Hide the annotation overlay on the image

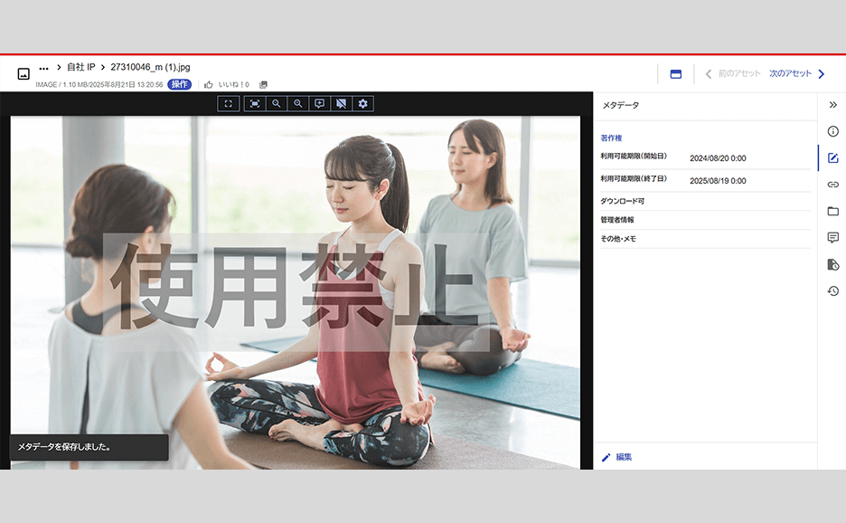pos(341,103)
